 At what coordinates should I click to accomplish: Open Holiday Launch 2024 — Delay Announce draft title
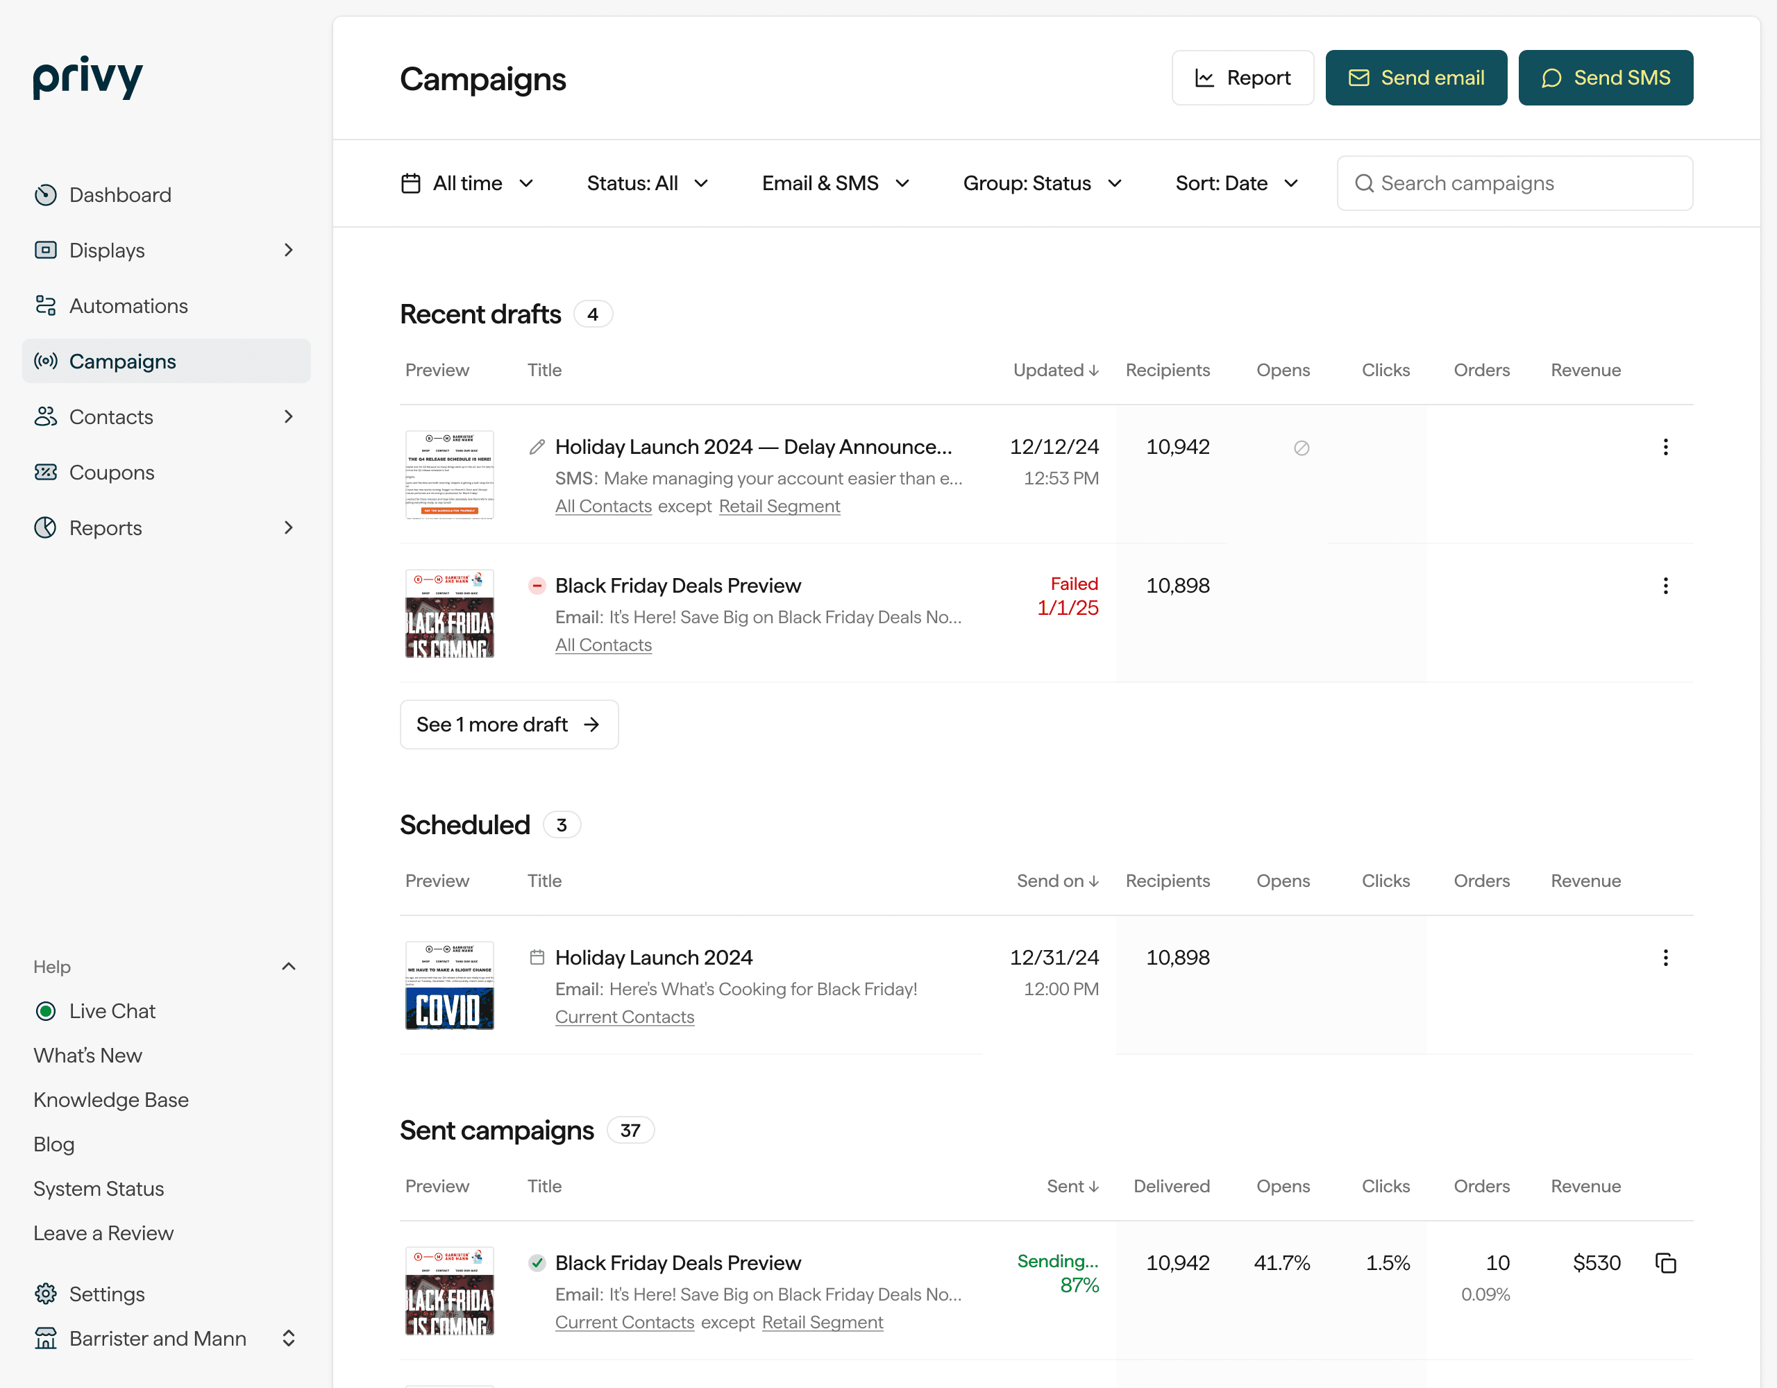752,447
